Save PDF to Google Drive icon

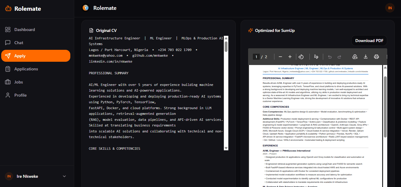click(x=355, y=57)
